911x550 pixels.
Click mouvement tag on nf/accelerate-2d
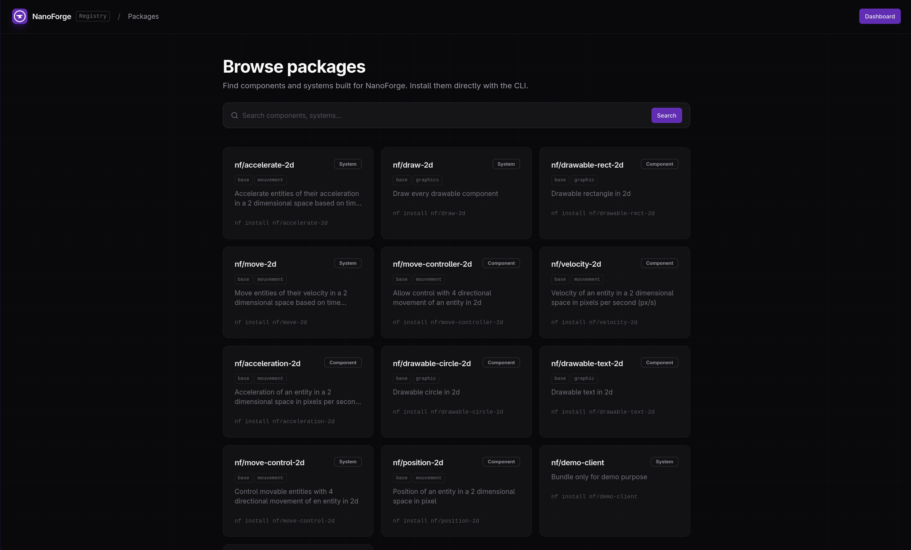[x=270, y=180]
